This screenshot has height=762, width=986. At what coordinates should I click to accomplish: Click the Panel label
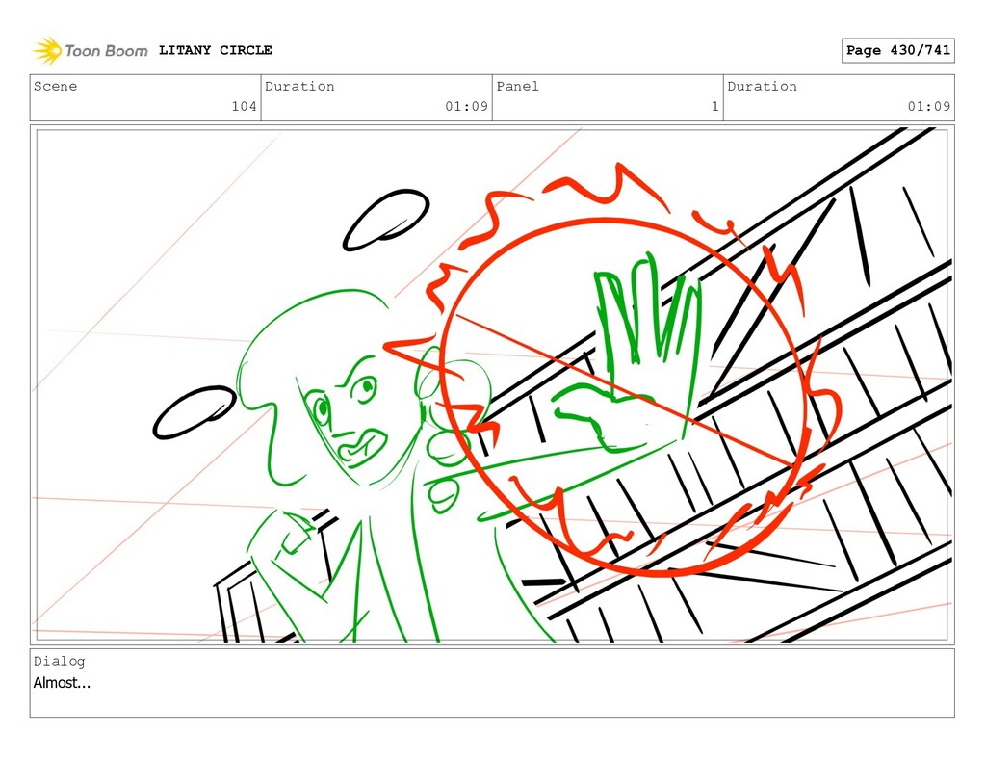pyautogui.click(x=517, y=86)
